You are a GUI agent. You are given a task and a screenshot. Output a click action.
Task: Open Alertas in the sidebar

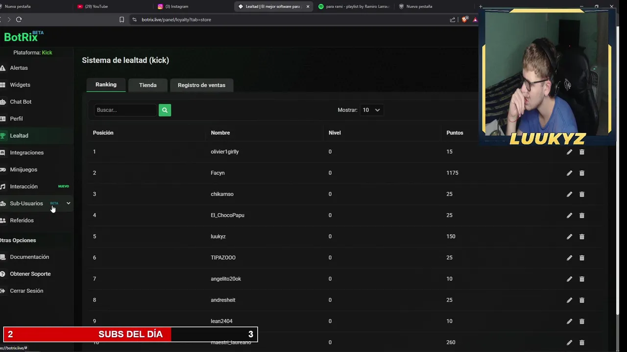[19, 68]
